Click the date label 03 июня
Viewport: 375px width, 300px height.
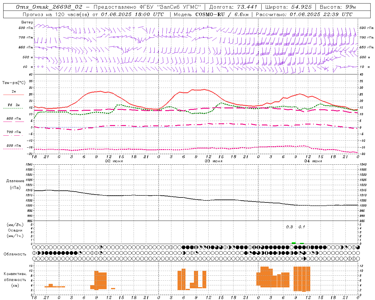coord(214,161)
